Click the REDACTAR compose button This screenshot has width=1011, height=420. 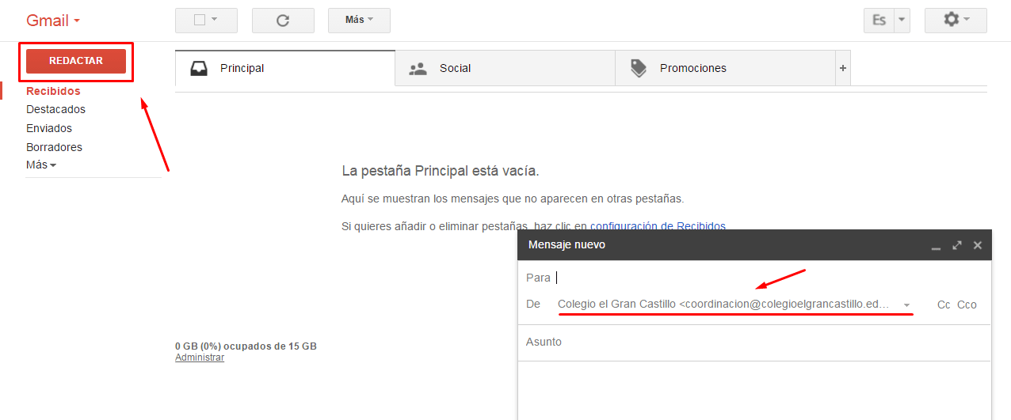coord(76,61)
